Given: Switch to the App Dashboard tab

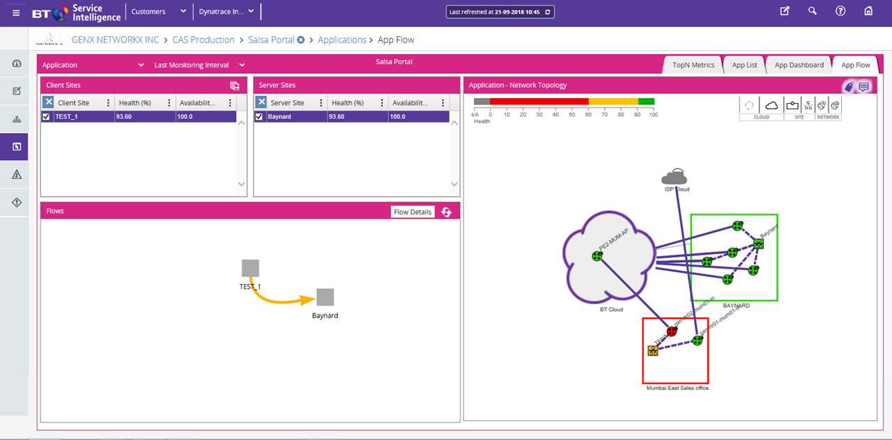Looking at the screenshot, I should coord(799,65).
